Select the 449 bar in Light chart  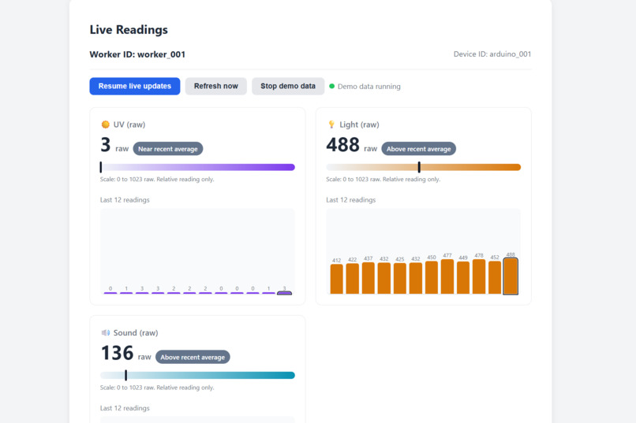(x=463, y=278)
